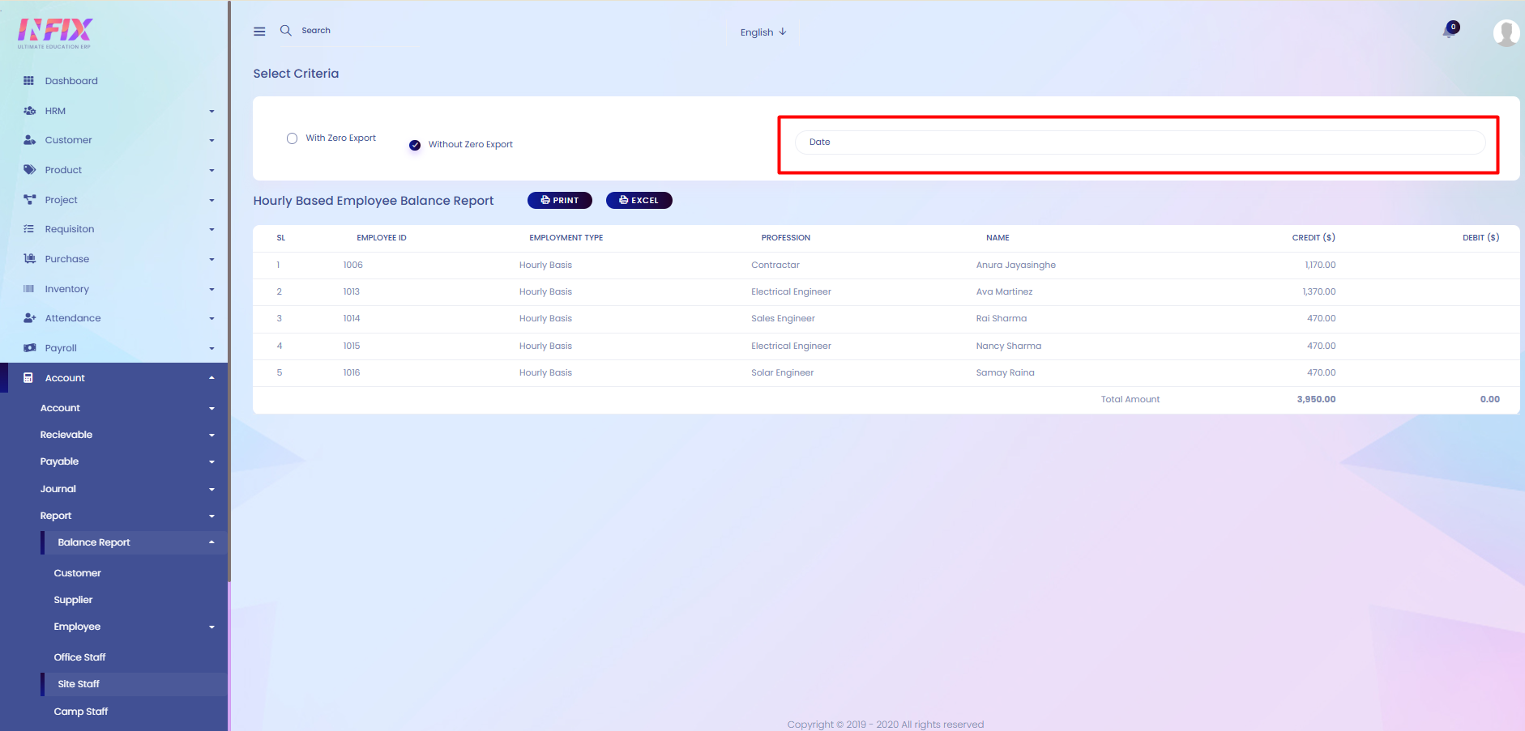The image size is (1525, 731).
Task: Click the PRINT button
Action: click(560, 201)
